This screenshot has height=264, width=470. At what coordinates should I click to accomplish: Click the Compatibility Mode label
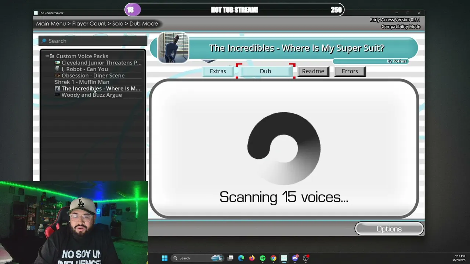[401, 26]
